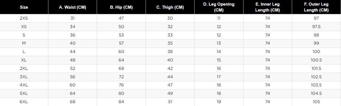This screenshot has height=106, width=341.
Task: Click the XS size cell
Action: tap(24, 27)
